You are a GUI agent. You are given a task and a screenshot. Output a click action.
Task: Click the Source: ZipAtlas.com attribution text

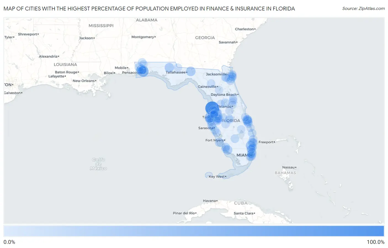pos(363,9)
